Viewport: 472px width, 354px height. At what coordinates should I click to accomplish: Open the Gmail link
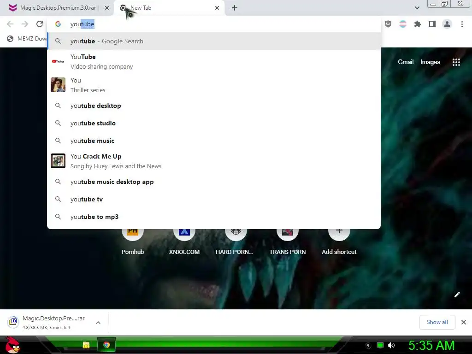coord(406,62)
